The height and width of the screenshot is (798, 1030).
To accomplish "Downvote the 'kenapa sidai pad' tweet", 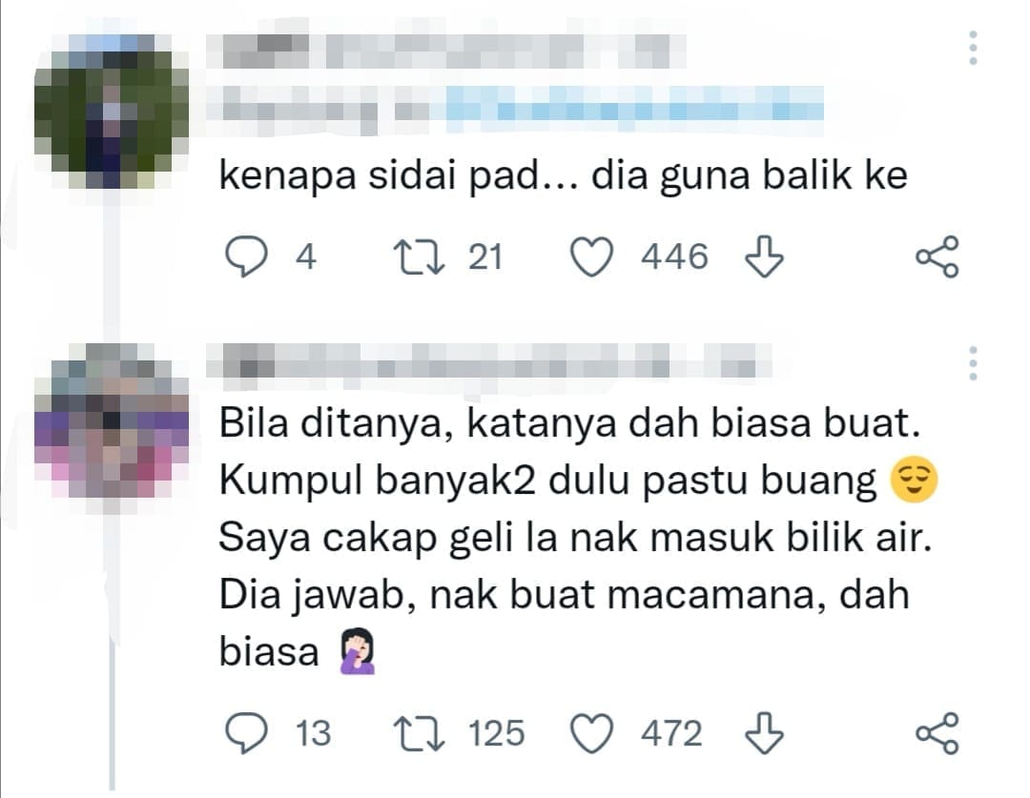I will [764, 256].
